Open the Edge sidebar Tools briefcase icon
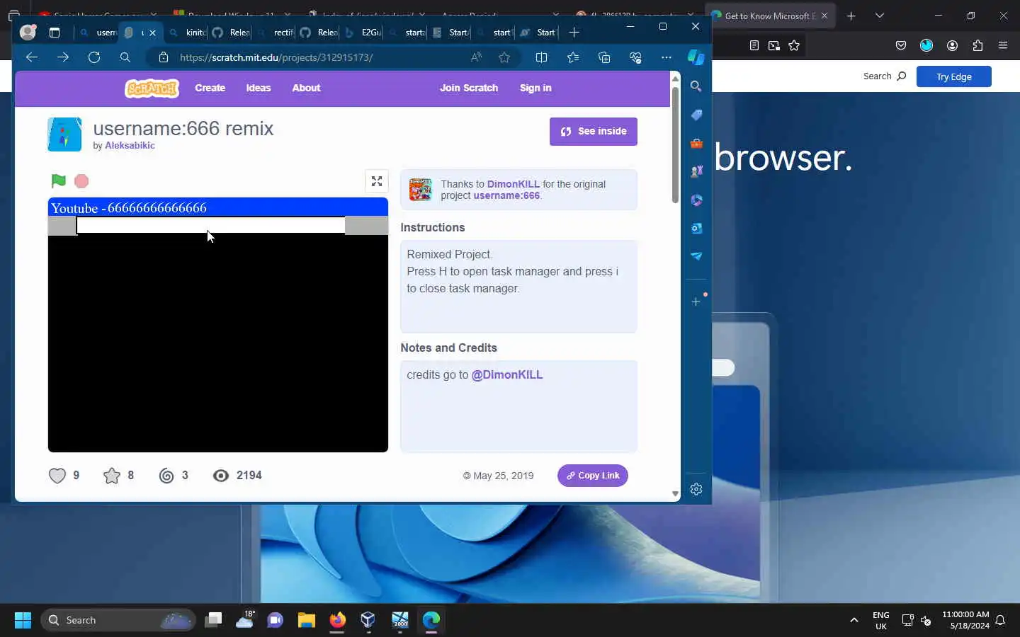Image resolution: width=1020 pixels, height=637 pixels. click(696, 143)
